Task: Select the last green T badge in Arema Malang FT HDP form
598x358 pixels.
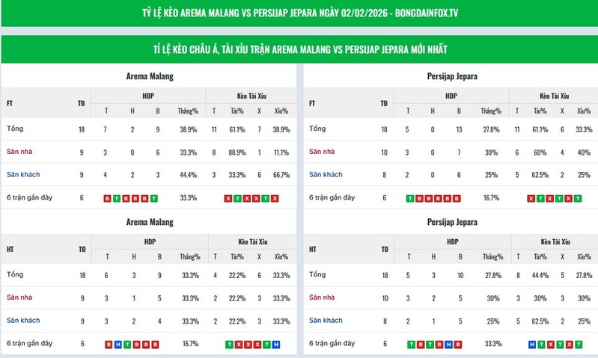Action: click(x=154, y=198)
